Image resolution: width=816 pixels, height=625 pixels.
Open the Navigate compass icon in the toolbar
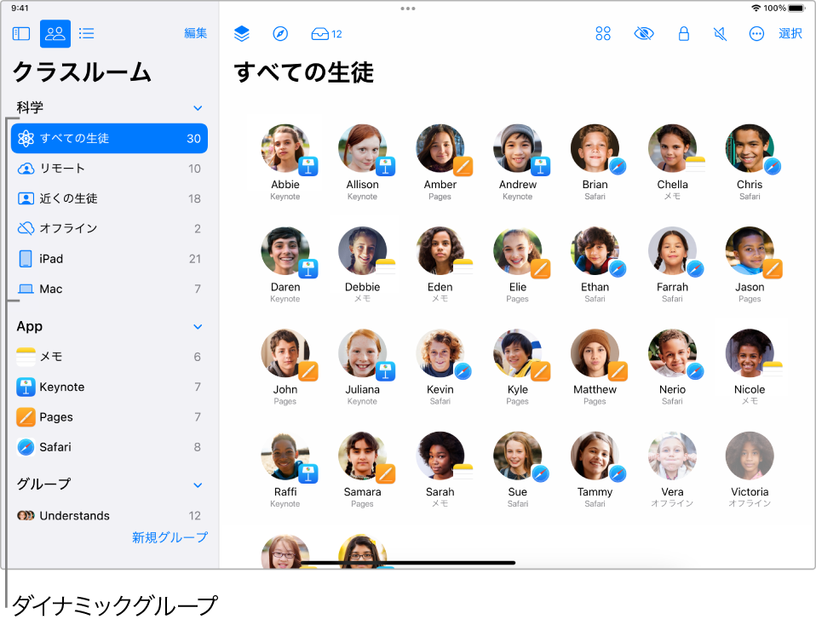tap(281, 33)
